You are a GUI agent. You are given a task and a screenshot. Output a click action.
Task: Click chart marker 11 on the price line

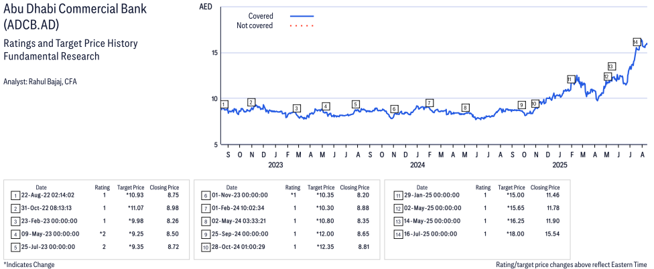click(x=571, y=79)
